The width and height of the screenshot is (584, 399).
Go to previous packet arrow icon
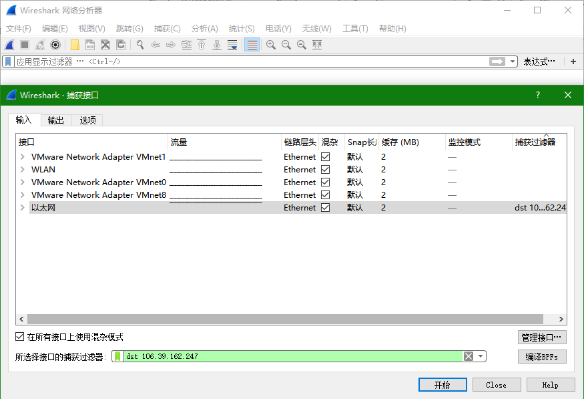tap(156, 45)
